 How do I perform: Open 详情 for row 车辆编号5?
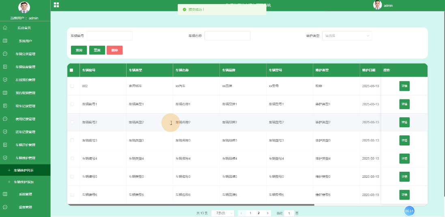point(404,176)
